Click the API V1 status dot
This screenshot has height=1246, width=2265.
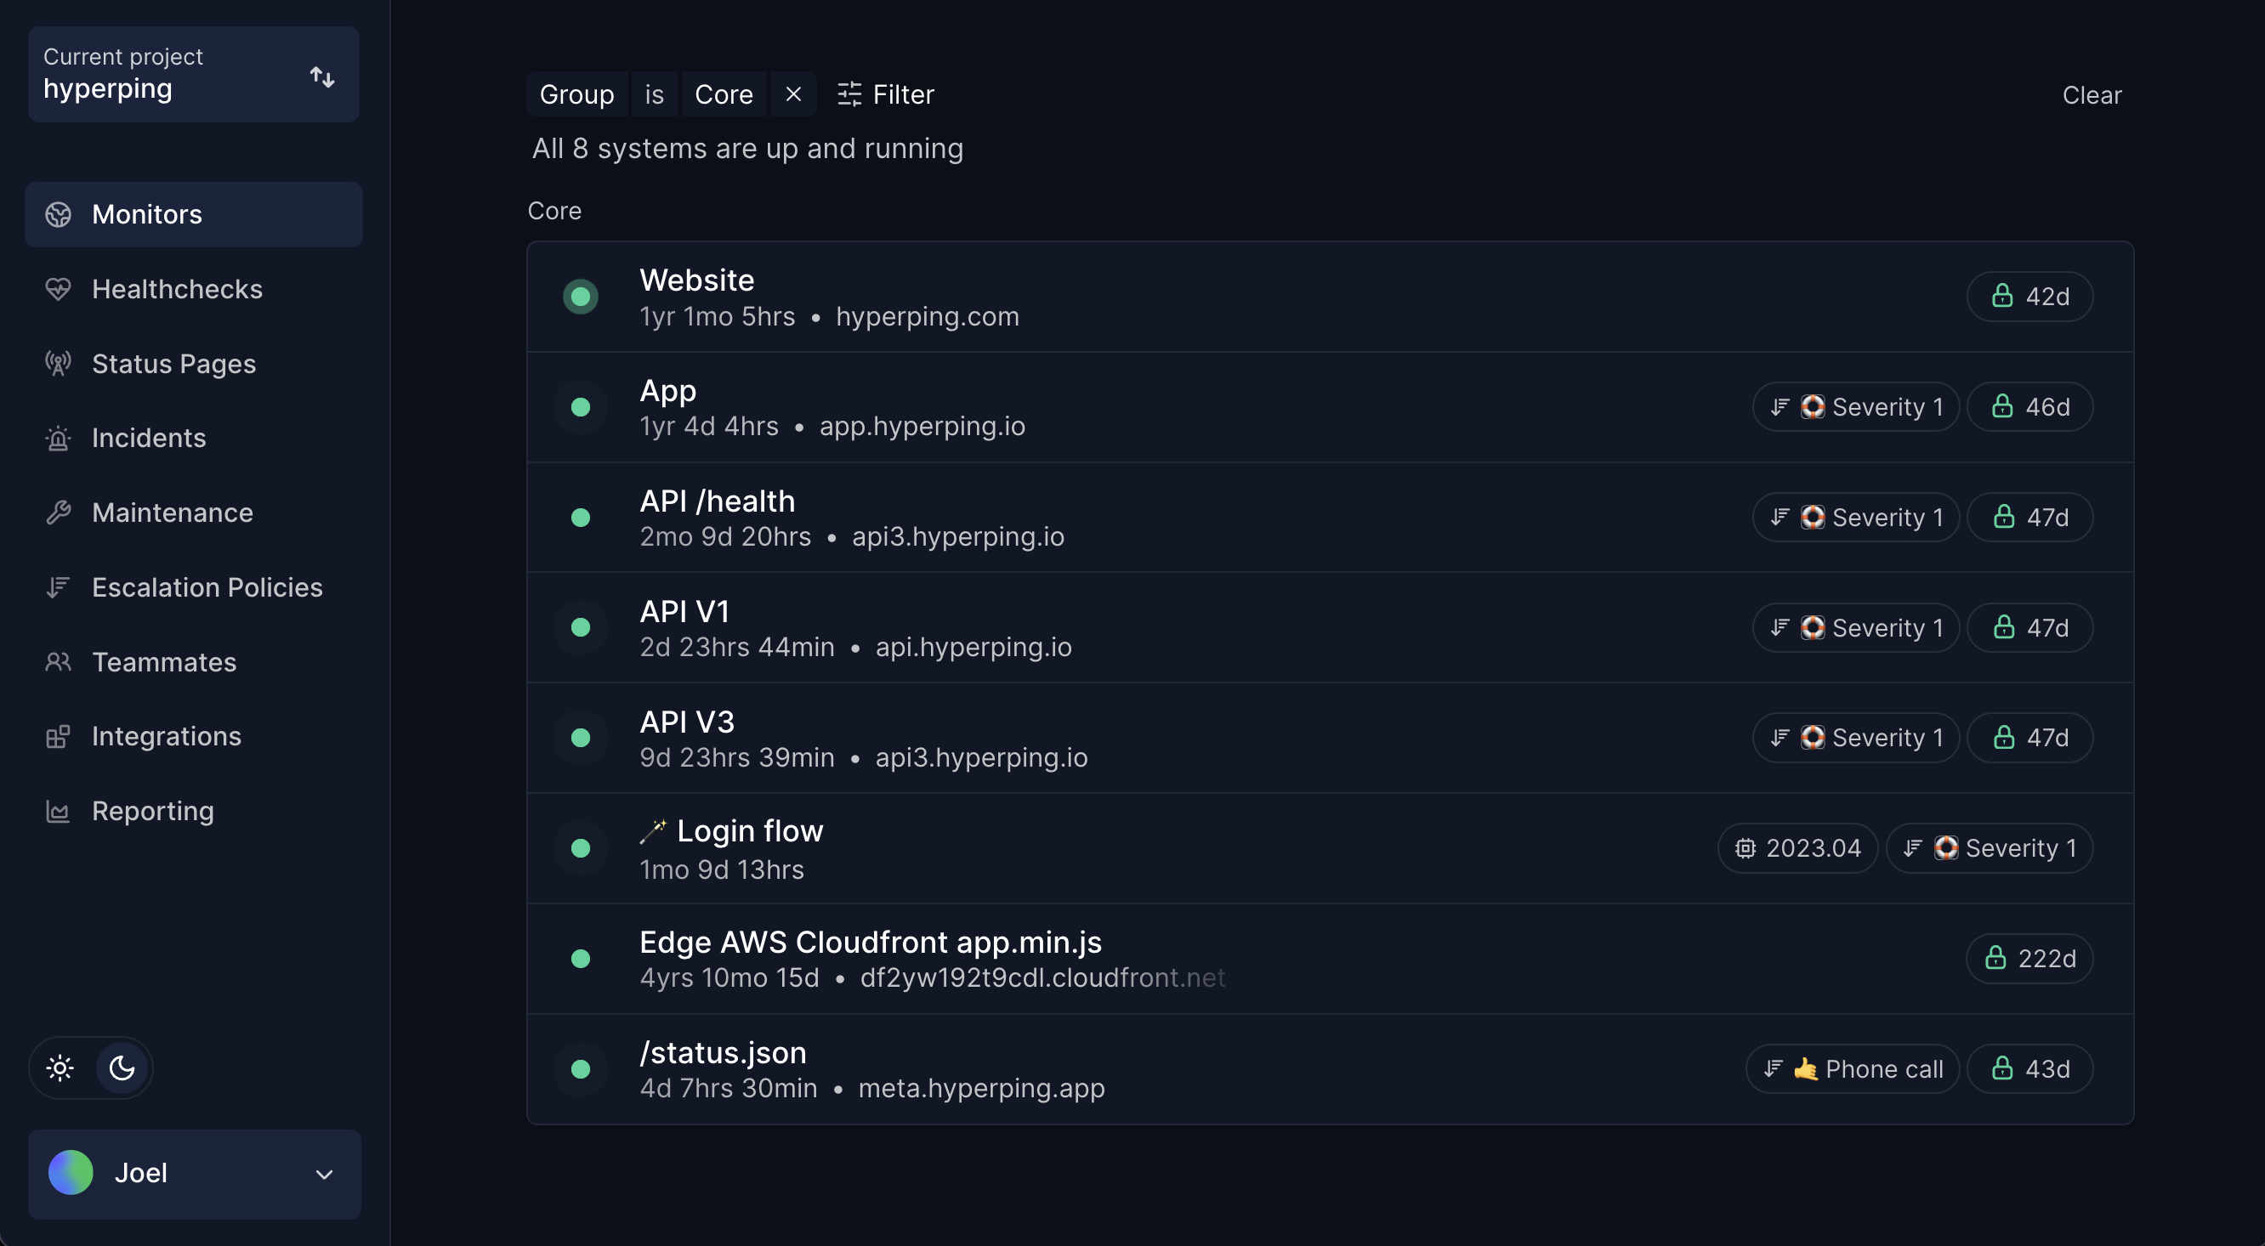tap(581, 627)
